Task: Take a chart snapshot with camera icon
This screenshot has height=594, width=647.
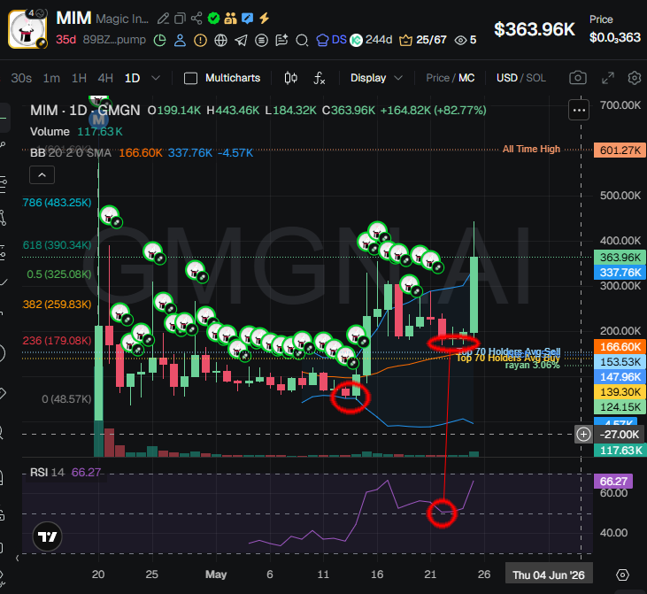Action: point(578,78)
